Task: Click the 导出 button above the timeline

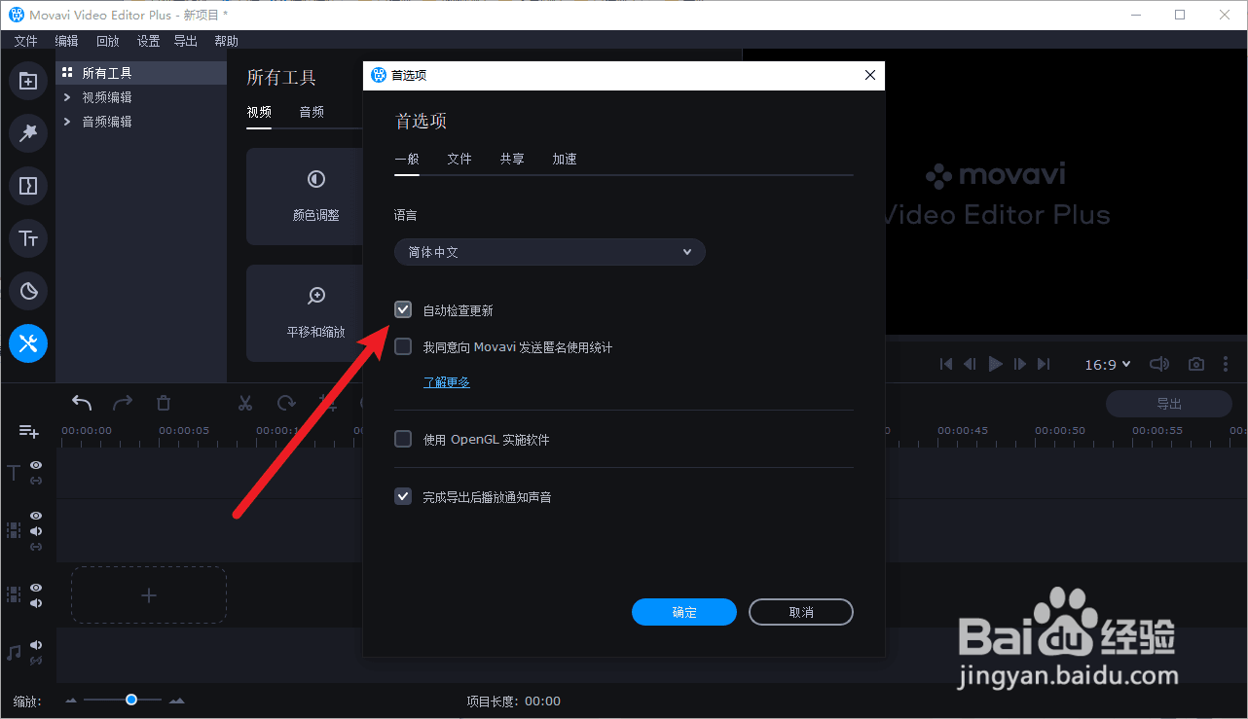Action: tap(1169, 404)
